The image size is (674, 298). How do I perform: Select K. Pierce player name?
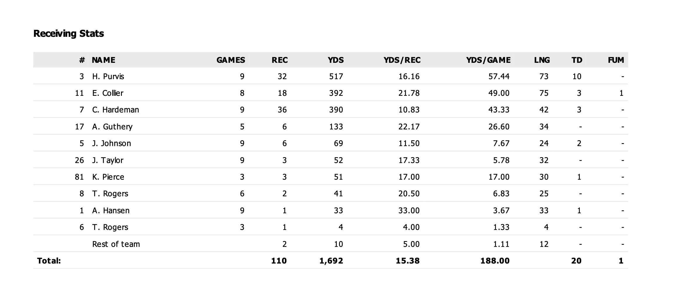point(108,177)
